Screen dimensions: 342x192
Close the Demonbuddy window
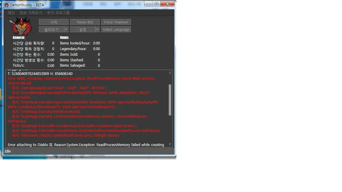pyautogui.click(x=167, y=4)
